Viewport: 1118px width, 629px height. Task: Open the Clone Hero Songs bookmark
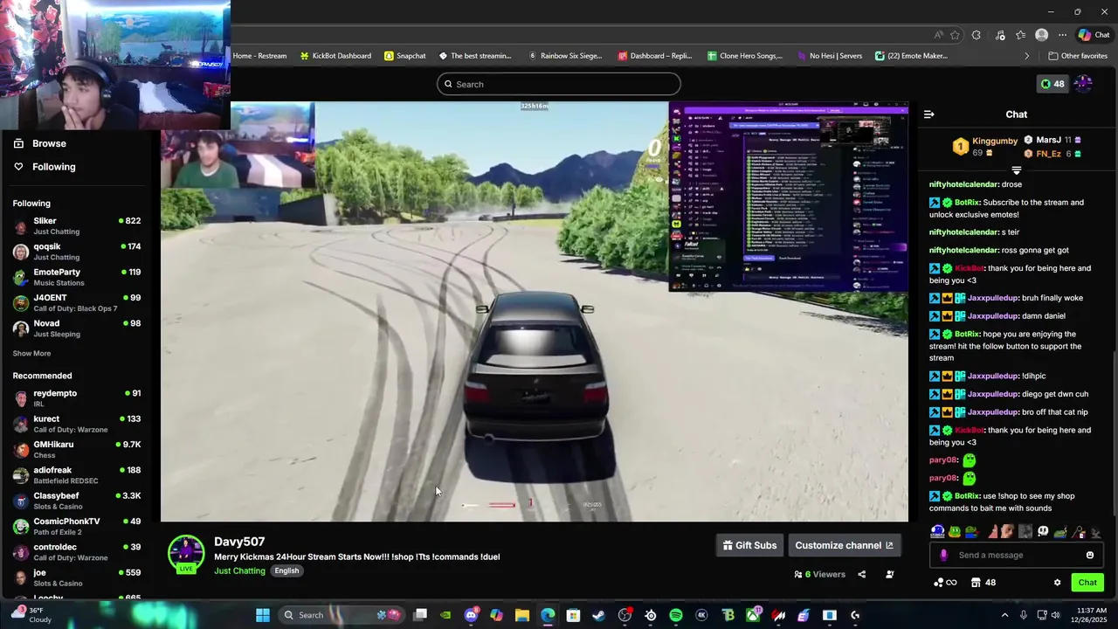point(745,56)
